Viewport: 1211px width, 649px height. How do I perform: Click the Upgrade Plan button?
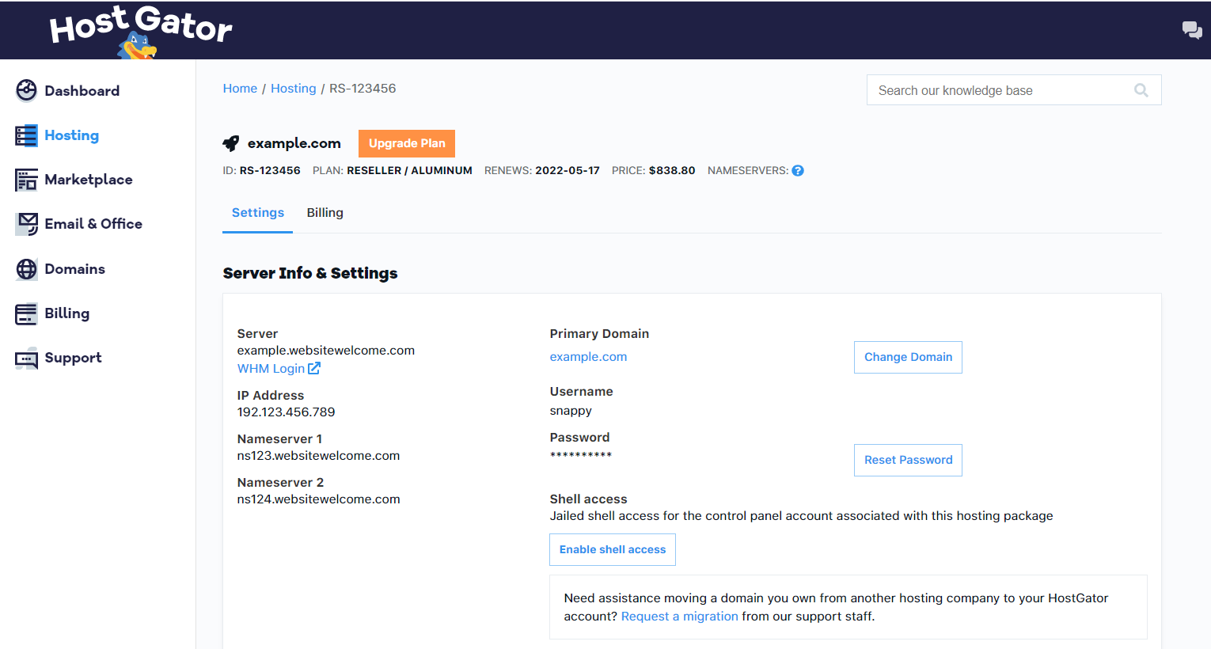(406, 143)
